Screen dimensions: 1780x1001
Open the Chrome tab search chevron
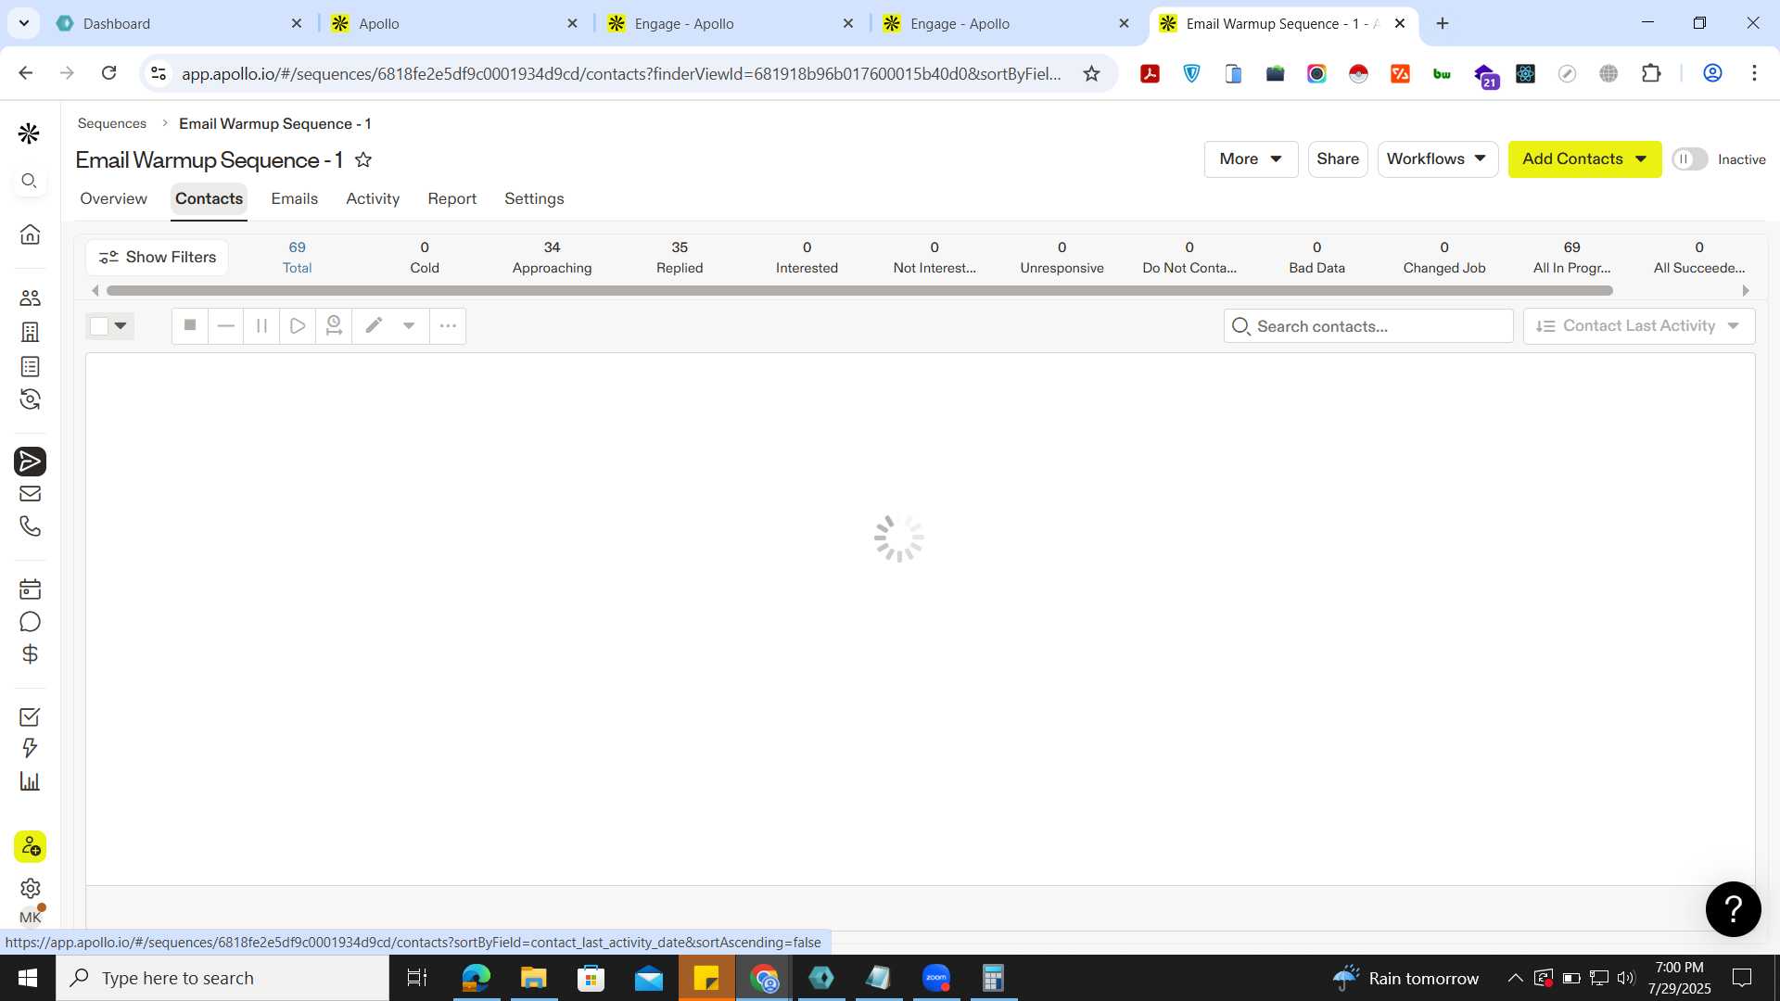point(23,23)
